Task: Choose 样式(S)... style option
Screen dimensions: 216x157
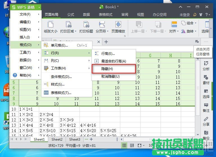Action: 67,84
